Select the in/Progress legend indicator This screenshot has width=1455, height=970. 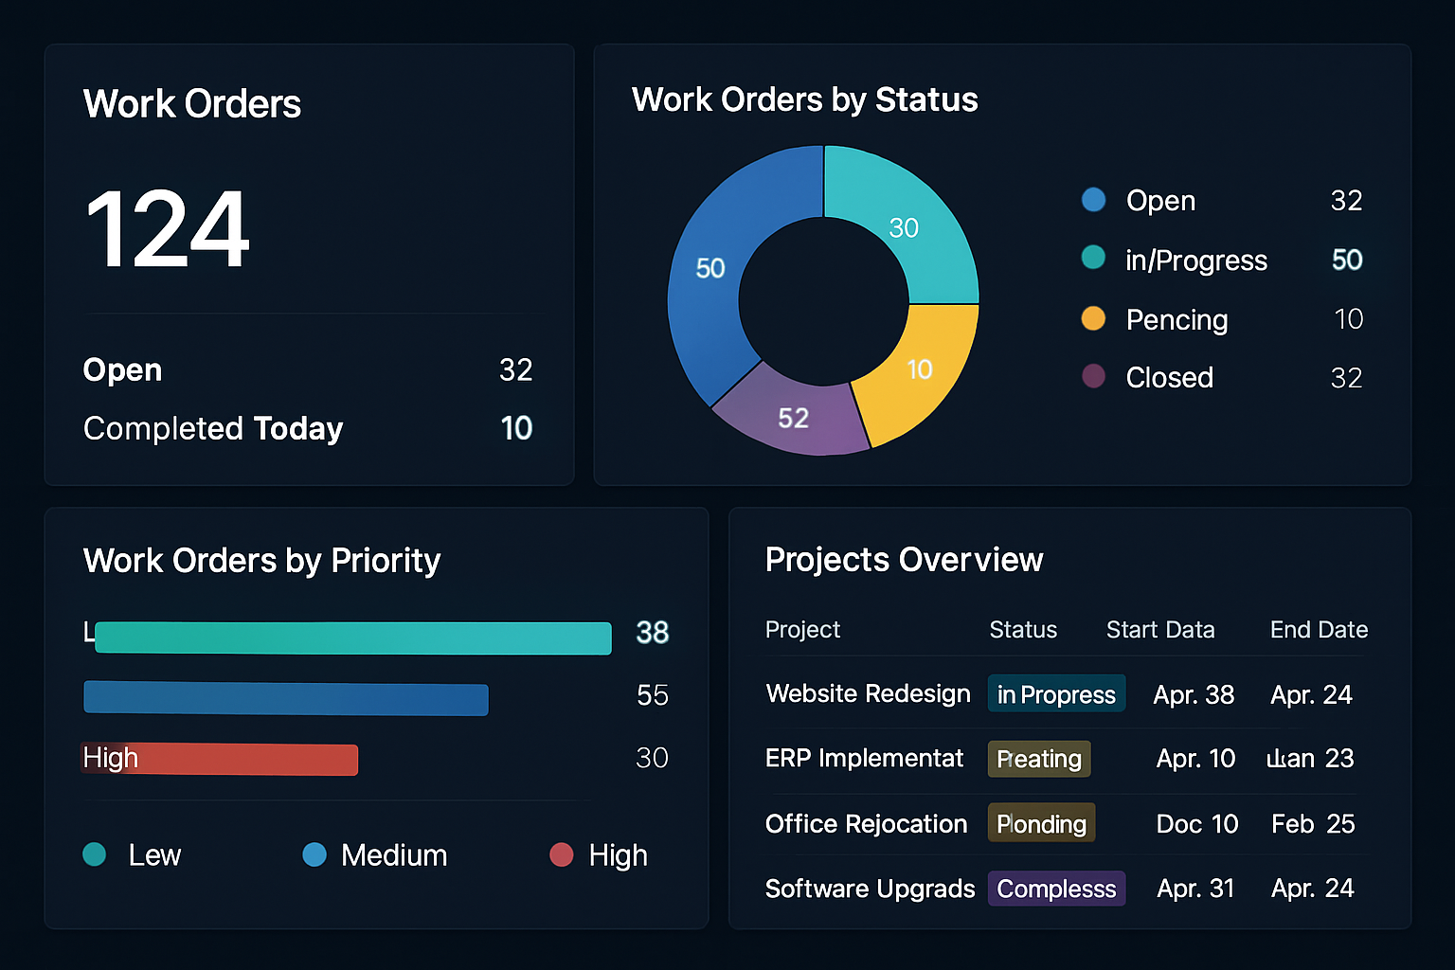(x=1093, y=259)
